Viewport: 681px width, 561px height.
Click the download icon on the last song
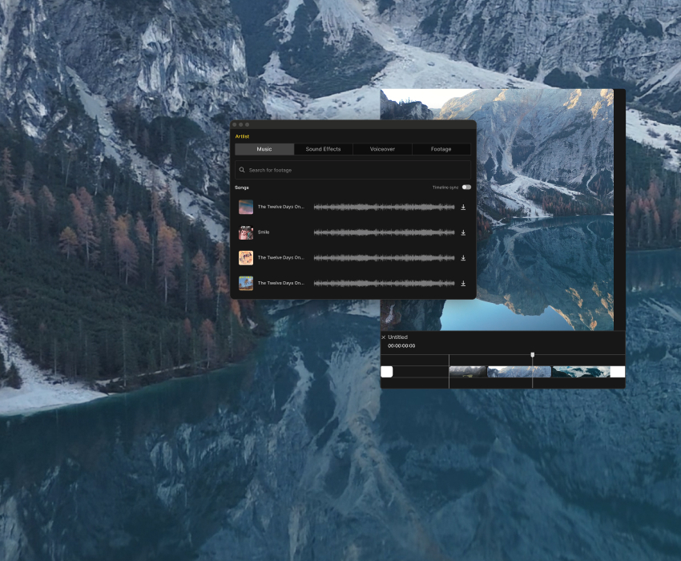click(x=463, y=283)
